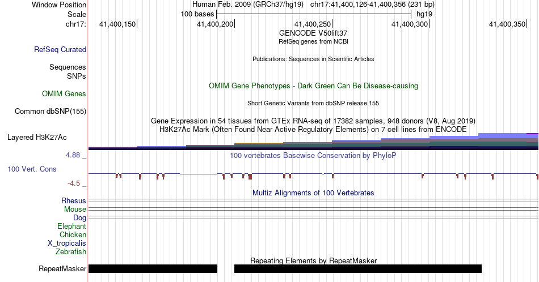539x282 pixels.
Task: Click the GTEx Gene Expression track title
Action: pos(313,121)
